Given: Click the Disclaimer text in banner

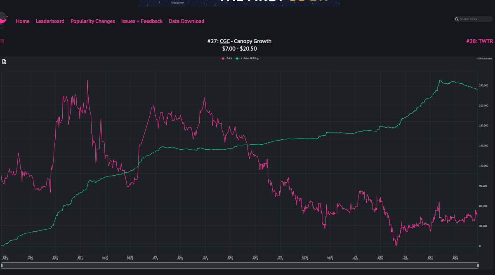Looking at the screenshot, I should [x=177, y=2].
